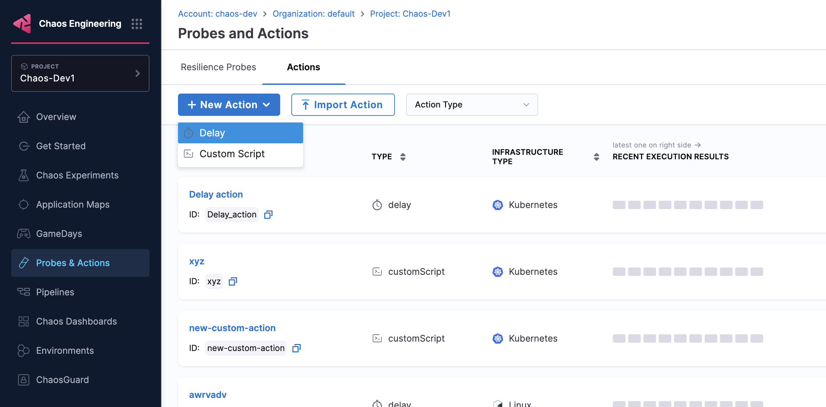Click the ChaosGuard lock icon

click(x=23, y=380)
